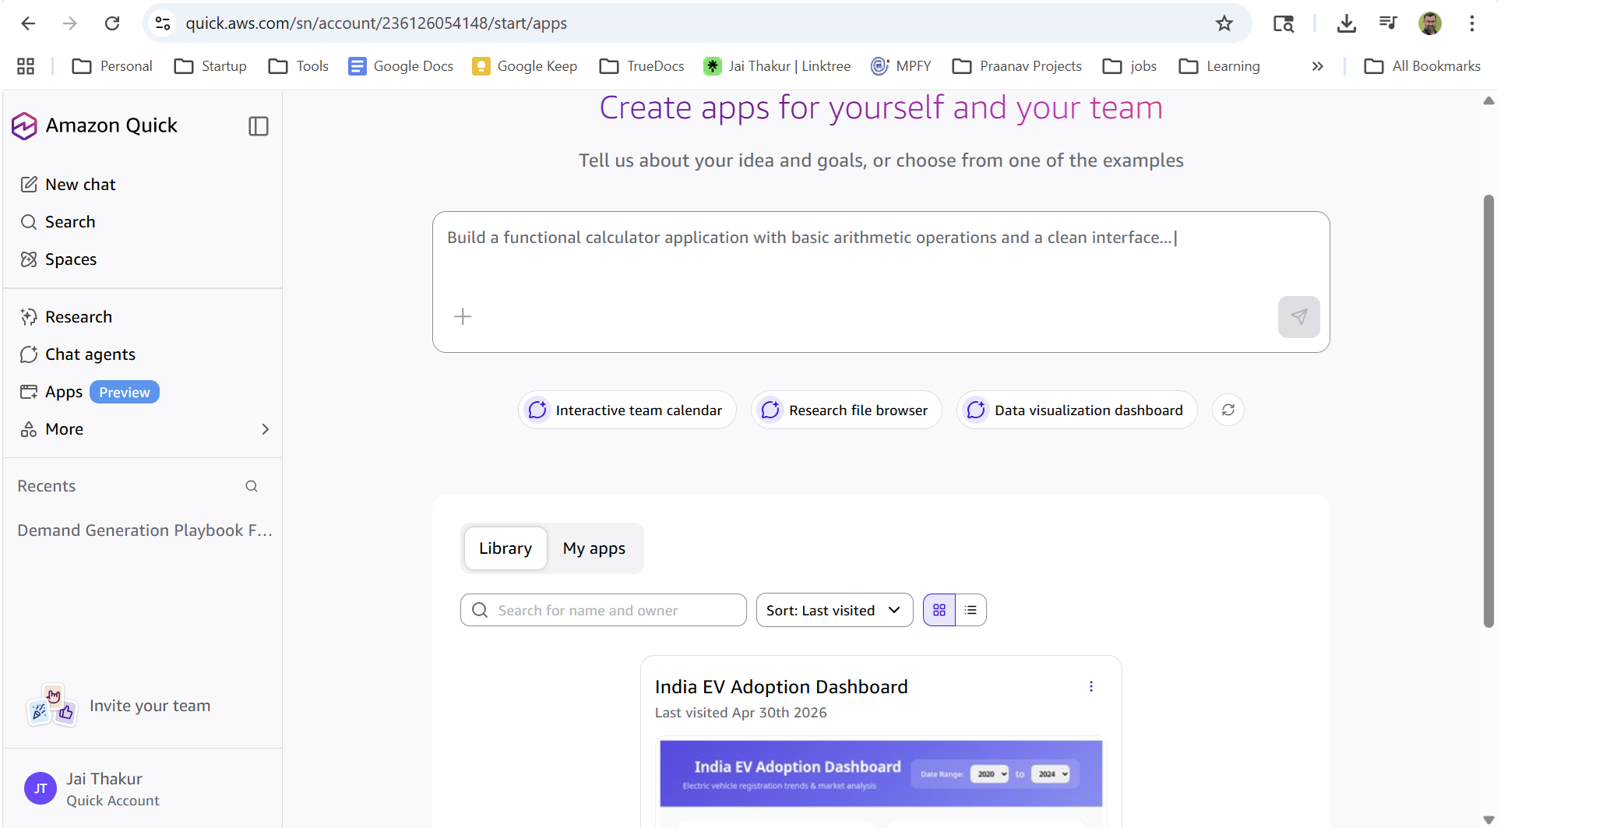Screen dimensions: 1599x828
Task: Reload the page
Action: 112,23
